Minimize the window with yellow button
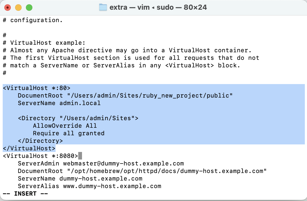 click(18, 8)
